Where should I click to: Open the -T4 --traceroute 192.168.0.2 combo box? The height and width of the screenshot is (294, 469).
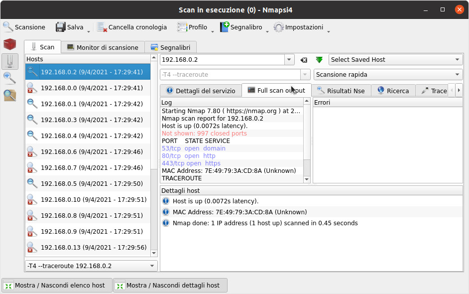point(91,266)
